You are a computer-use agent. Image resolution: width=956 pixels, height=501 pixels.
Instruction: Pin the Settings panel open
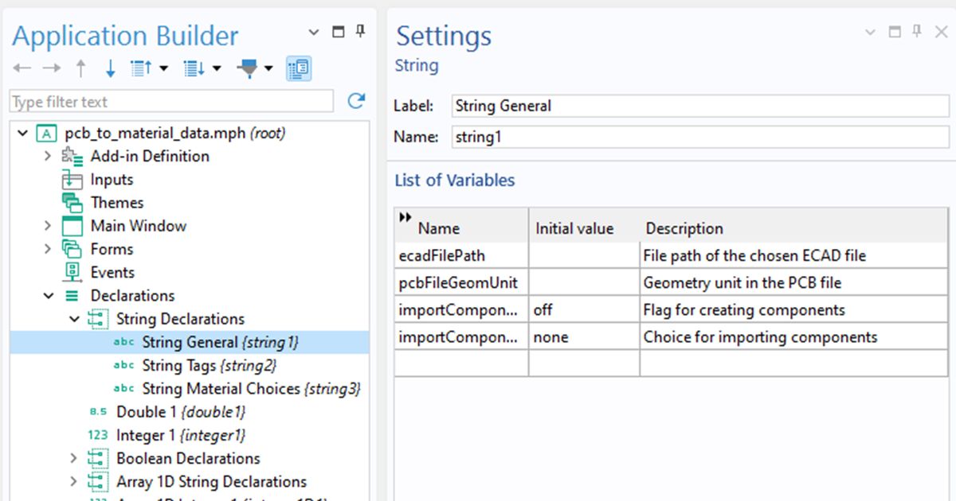point(918,32)
